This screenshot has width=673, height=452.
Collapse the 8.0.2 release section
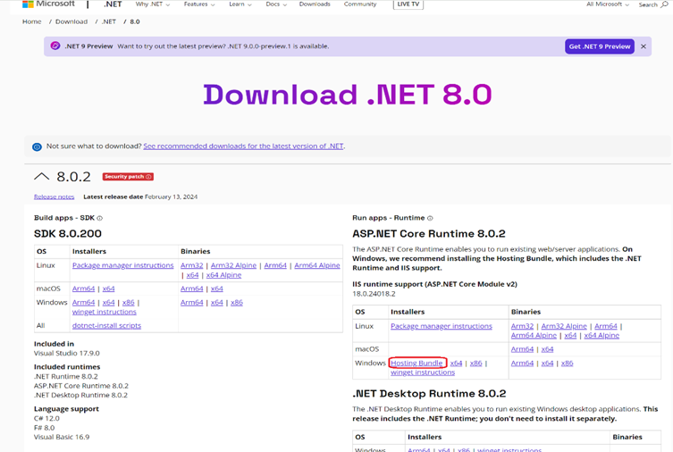point(41,177)
